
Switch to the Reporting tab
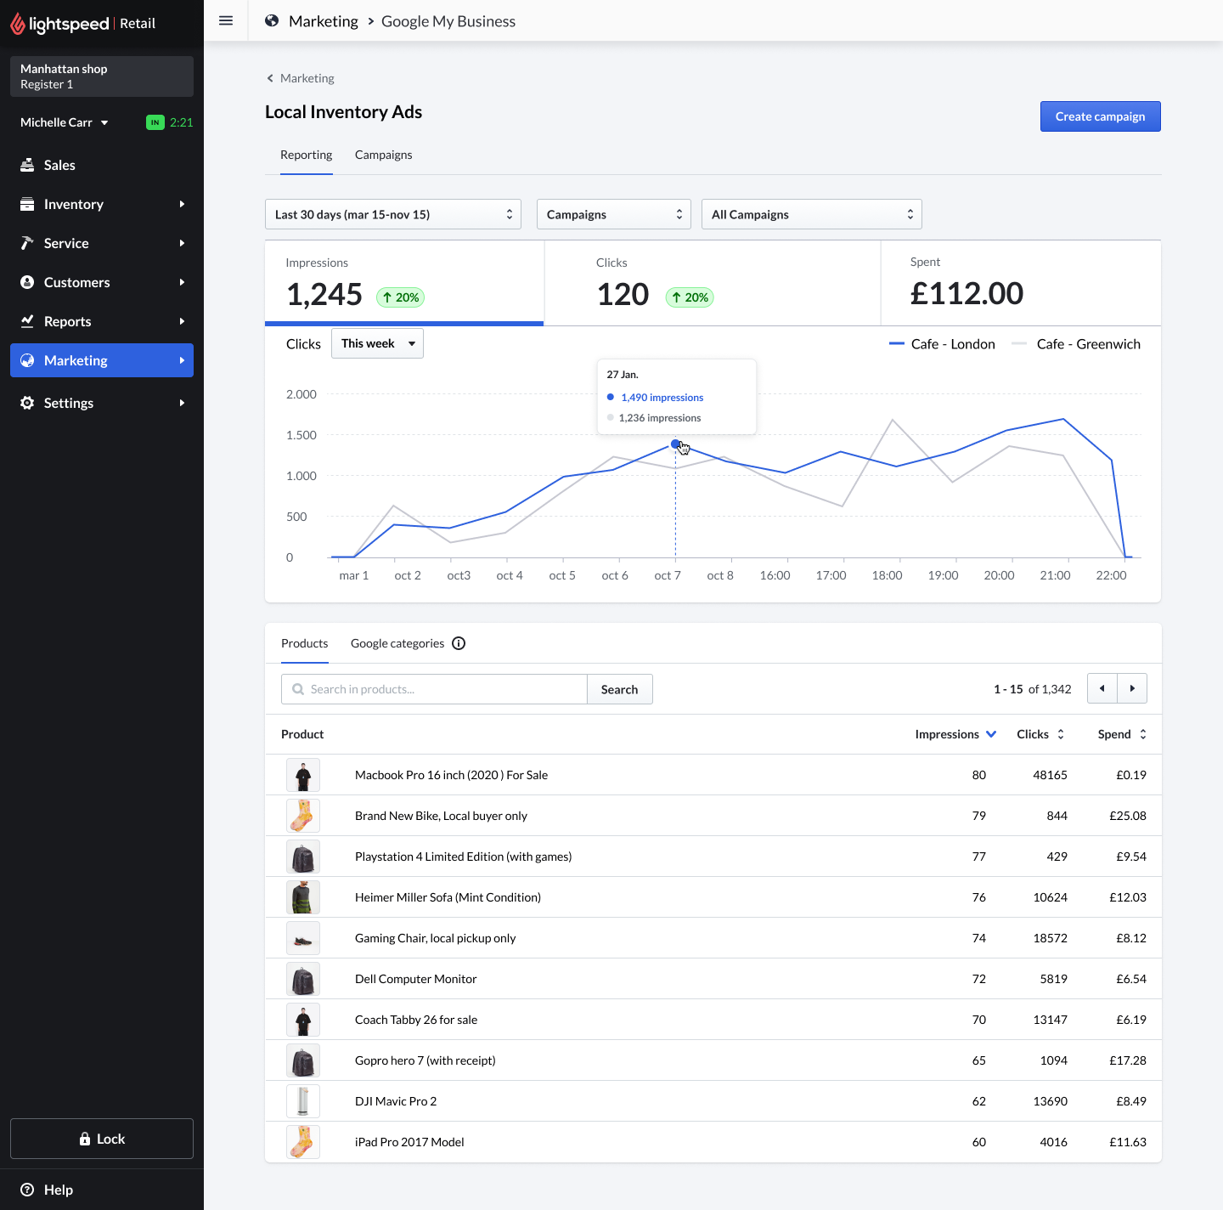click(307, 155)
